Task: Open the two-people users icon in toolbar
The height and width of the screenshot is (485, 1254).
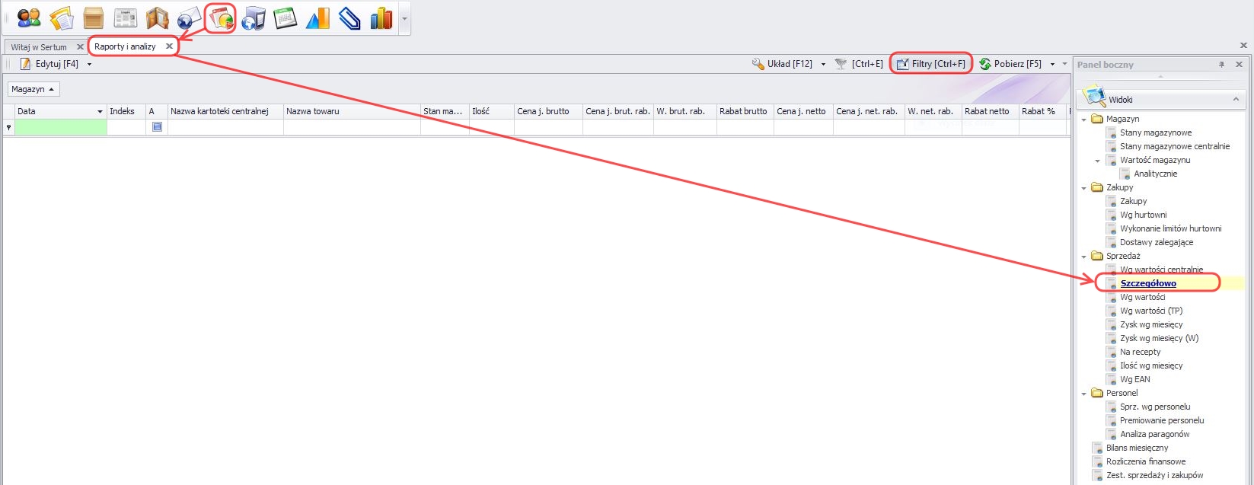Action: (28, 18)
